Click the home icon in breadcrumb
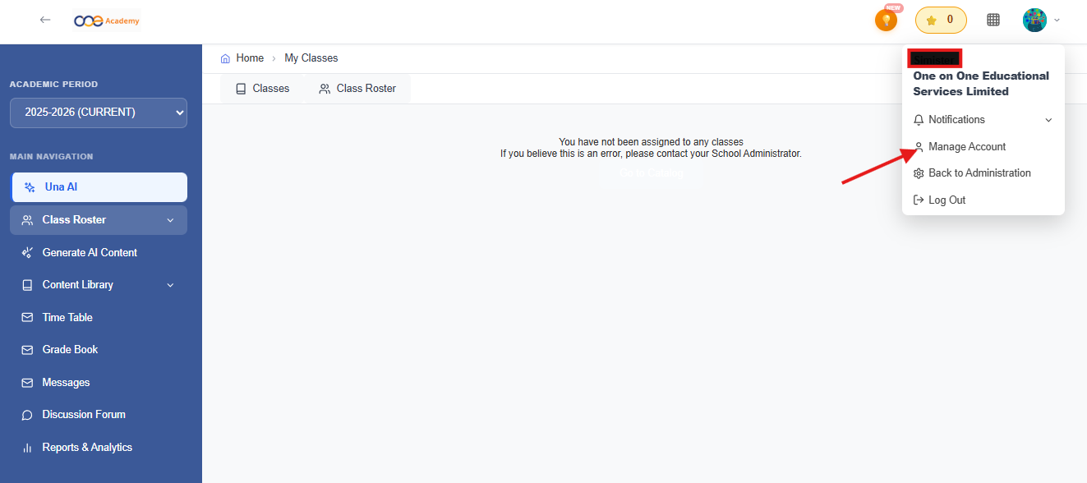 pyautogui.click(x=226, y=58)
